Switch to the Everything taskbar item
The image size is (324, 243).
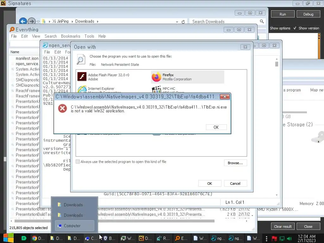click(181, 238)
